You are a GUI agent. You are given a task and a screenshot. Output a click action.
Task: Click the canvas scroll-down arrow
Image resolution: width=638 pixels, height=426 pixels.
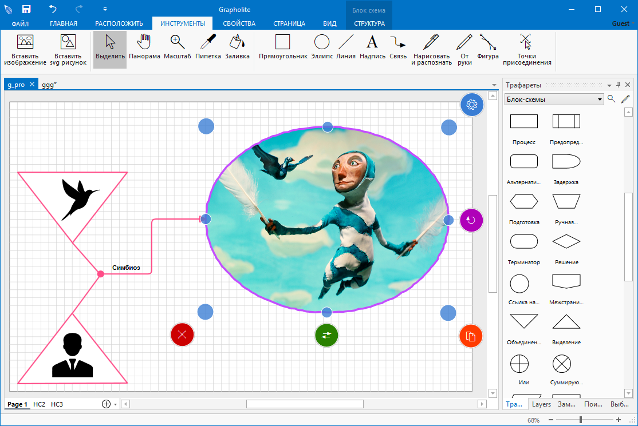tap(493, 393)
